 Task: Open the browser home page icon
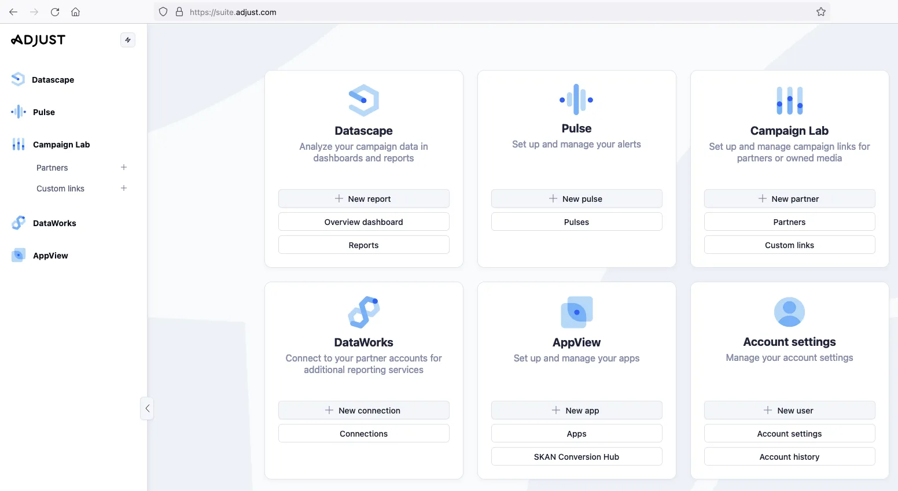pos(75,12)
